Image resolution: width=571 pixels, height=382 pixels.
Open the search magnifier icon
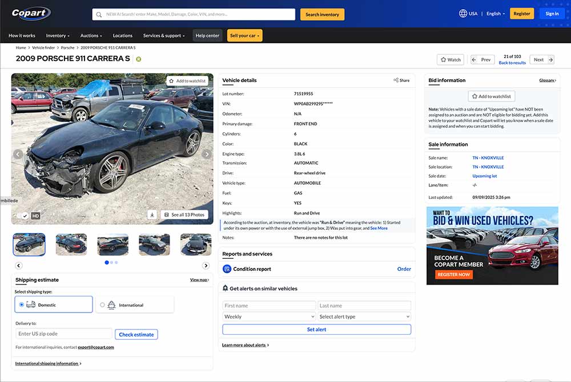[x=98, y=14]
